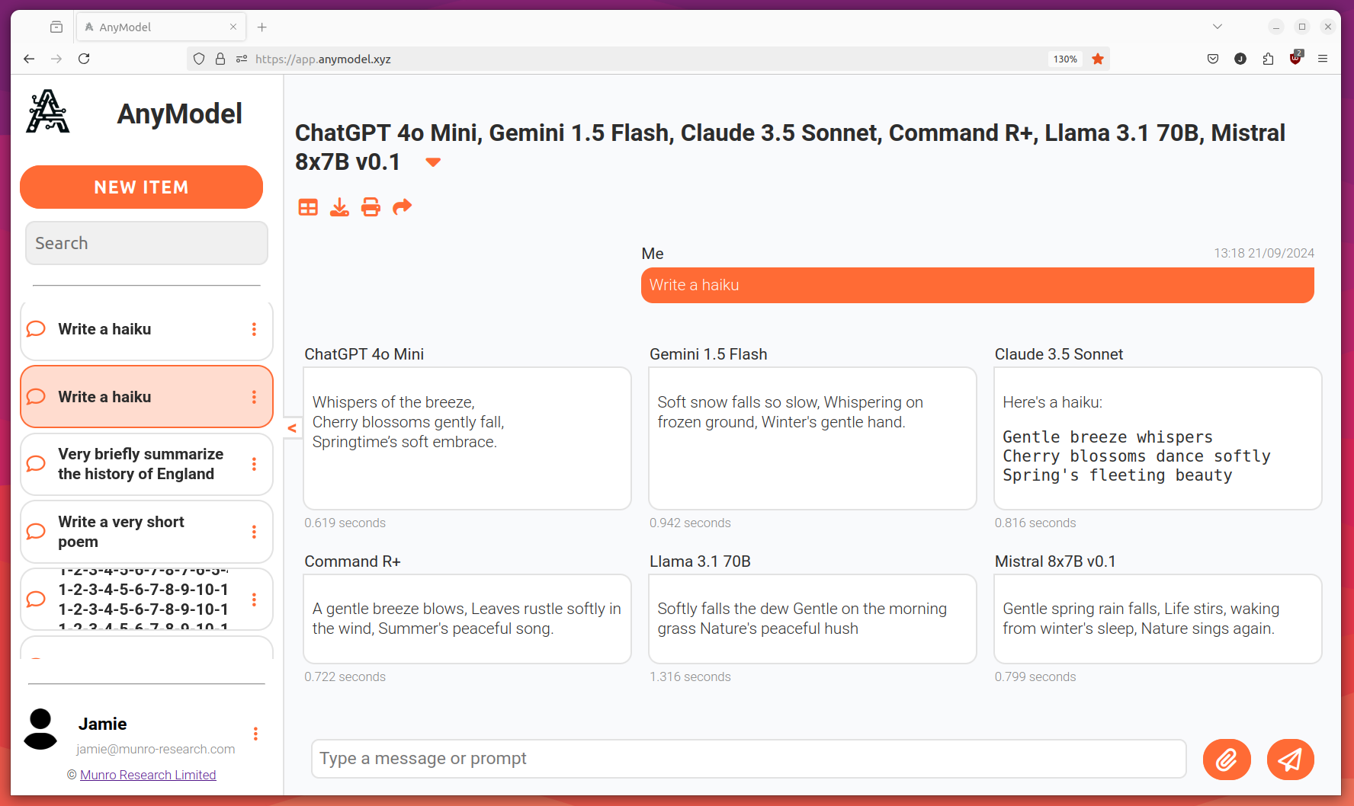Open Jamie's account options menu
The height and width of the screenshot is (806, 1354).
(x=255, y=734)
